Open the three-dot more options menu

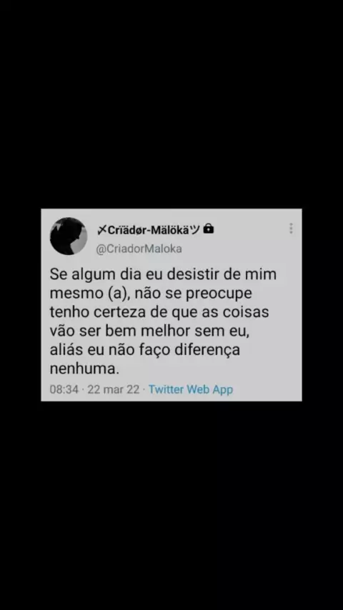point(291,229)
